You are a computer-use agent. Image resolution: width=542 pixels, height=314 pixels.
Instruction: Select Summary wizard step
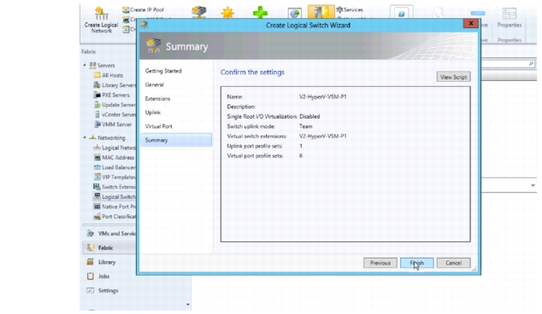point(176,140)
